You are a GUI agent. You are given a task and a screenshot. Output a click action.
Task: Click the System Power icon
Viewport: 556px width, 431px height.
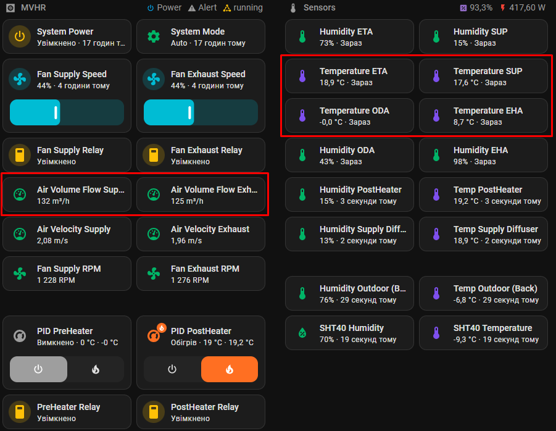[20, 37]
